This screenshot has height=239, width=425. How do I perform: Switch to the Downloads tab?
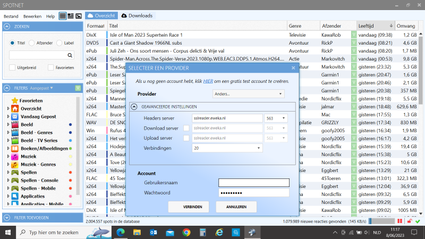click(137, 16)
